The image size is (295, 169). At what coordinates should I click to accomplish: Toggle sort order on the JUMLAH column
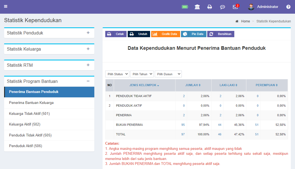[x=193, y=85]
